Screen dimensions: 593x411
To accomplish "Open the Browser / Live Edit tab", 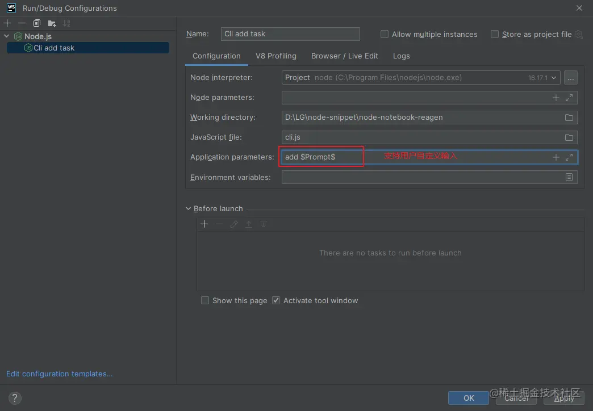I will pos(345,56).
